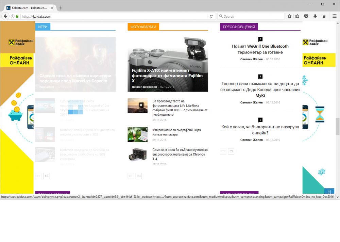340x242 pixels.
Task: Open Nintendo $20 000 слабостите на 3DS article
Action: pyautogui.click(x=85, y=154)
